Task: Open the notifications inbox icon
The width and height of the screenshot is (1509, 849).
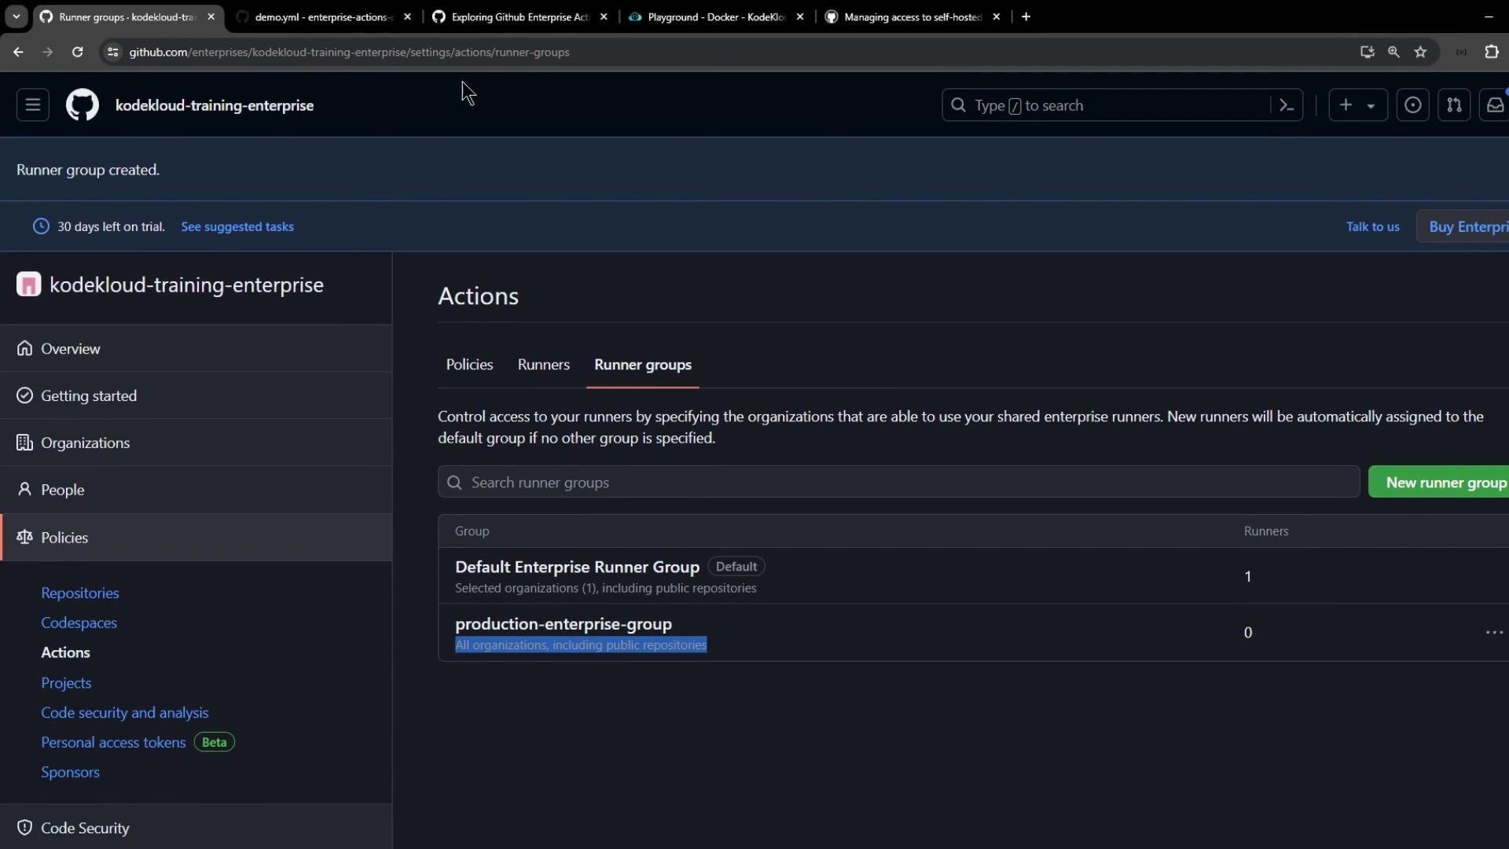Action: pos(1494,105)
